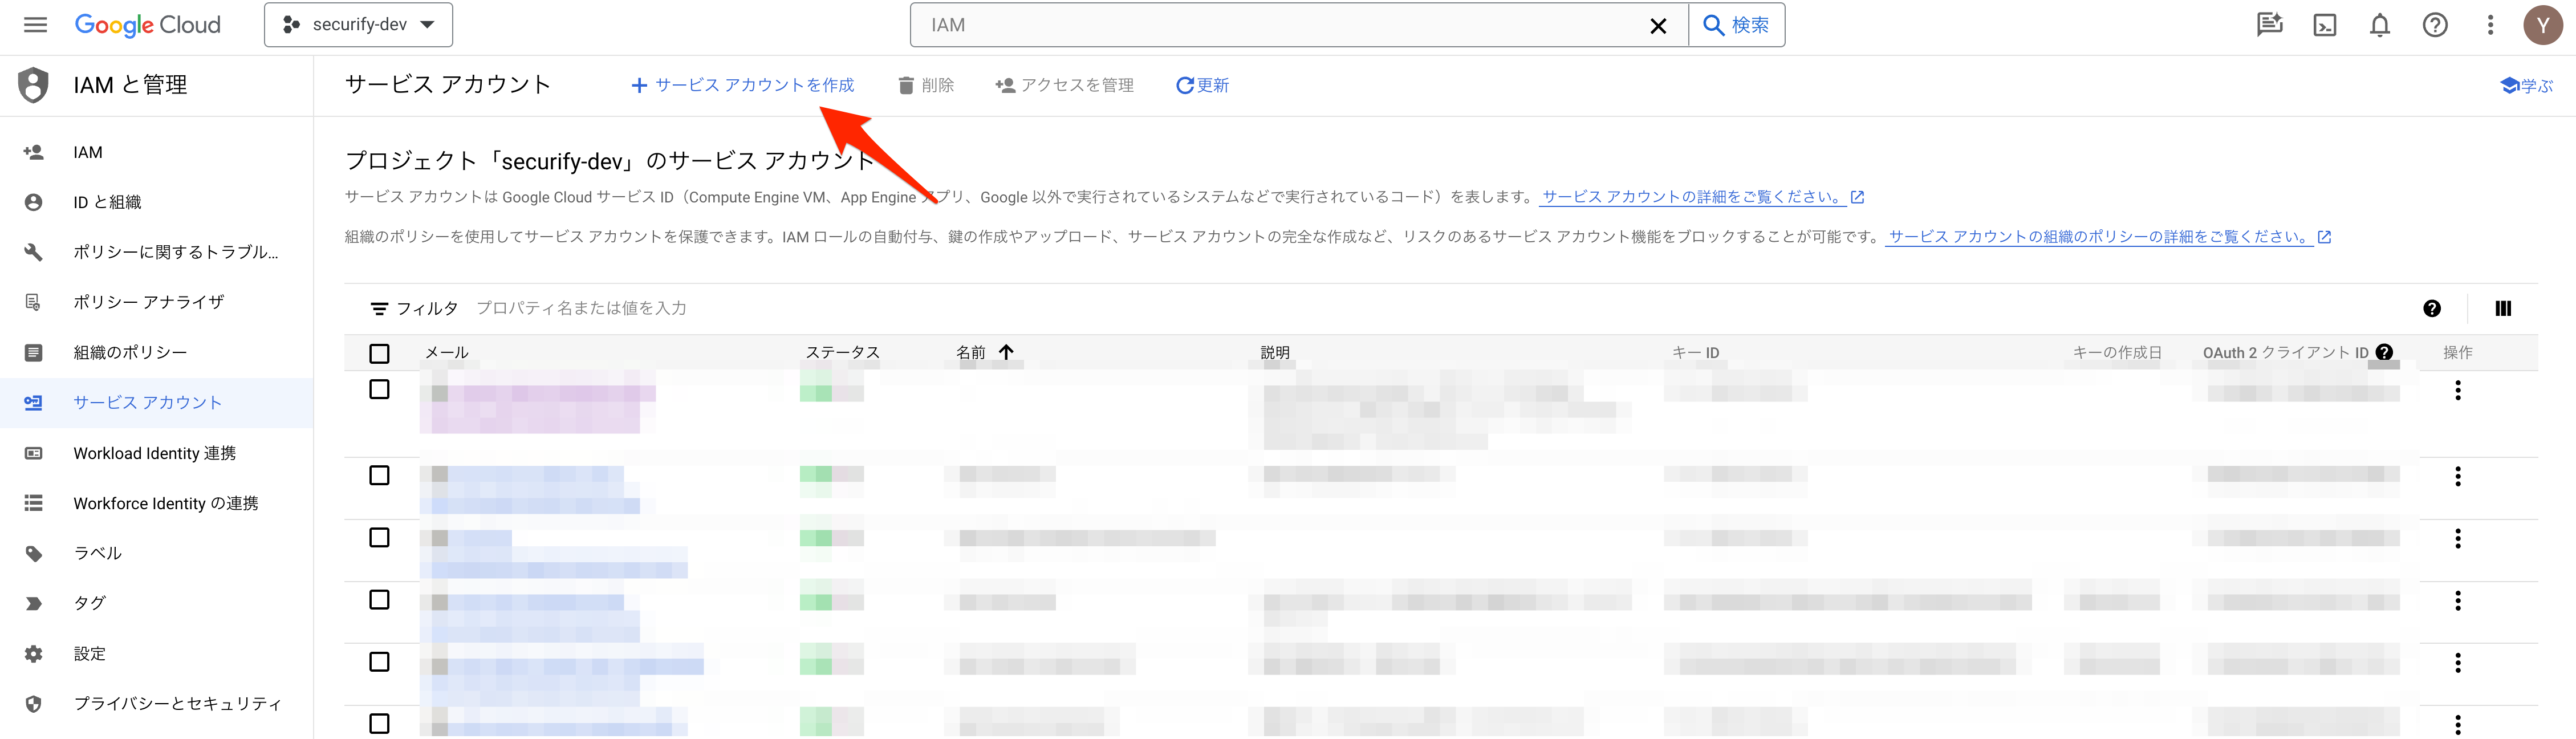Open Workload Identity 連携 sidebar item
The height and width of the screenshot is (739, 2576).
click(x=156, y=453)
